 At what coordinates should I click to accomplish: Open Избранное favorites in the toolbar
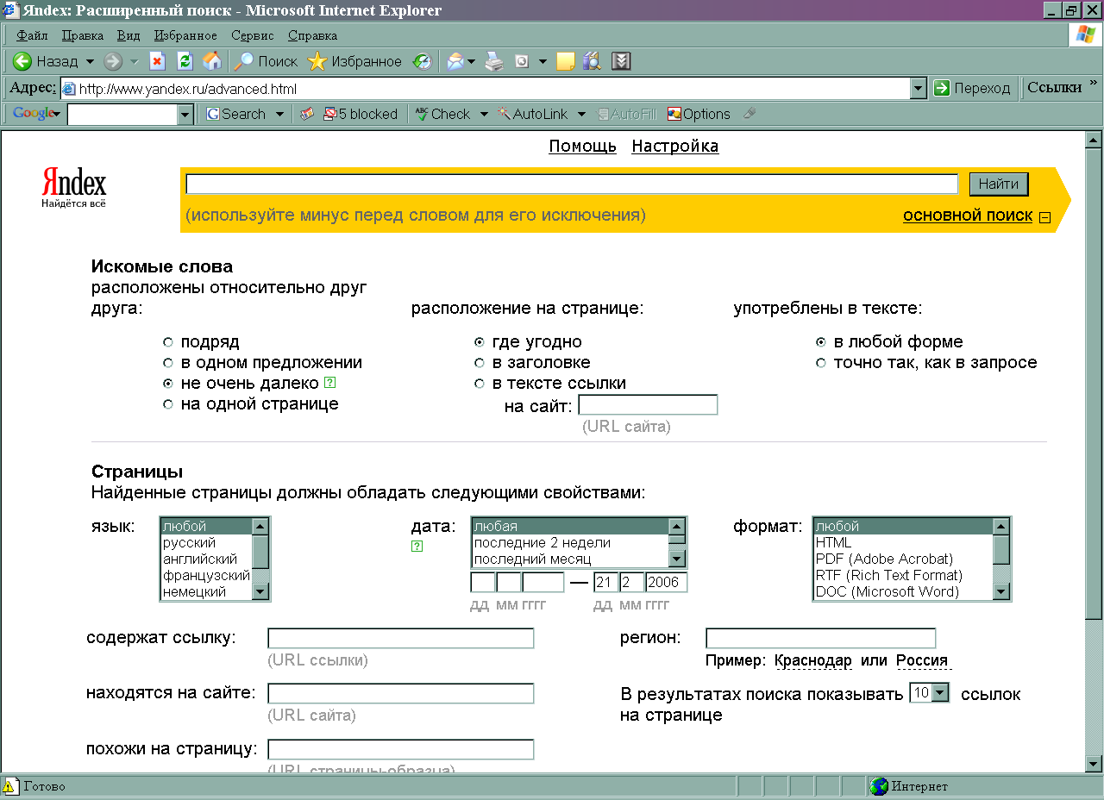tap(354, 61)
